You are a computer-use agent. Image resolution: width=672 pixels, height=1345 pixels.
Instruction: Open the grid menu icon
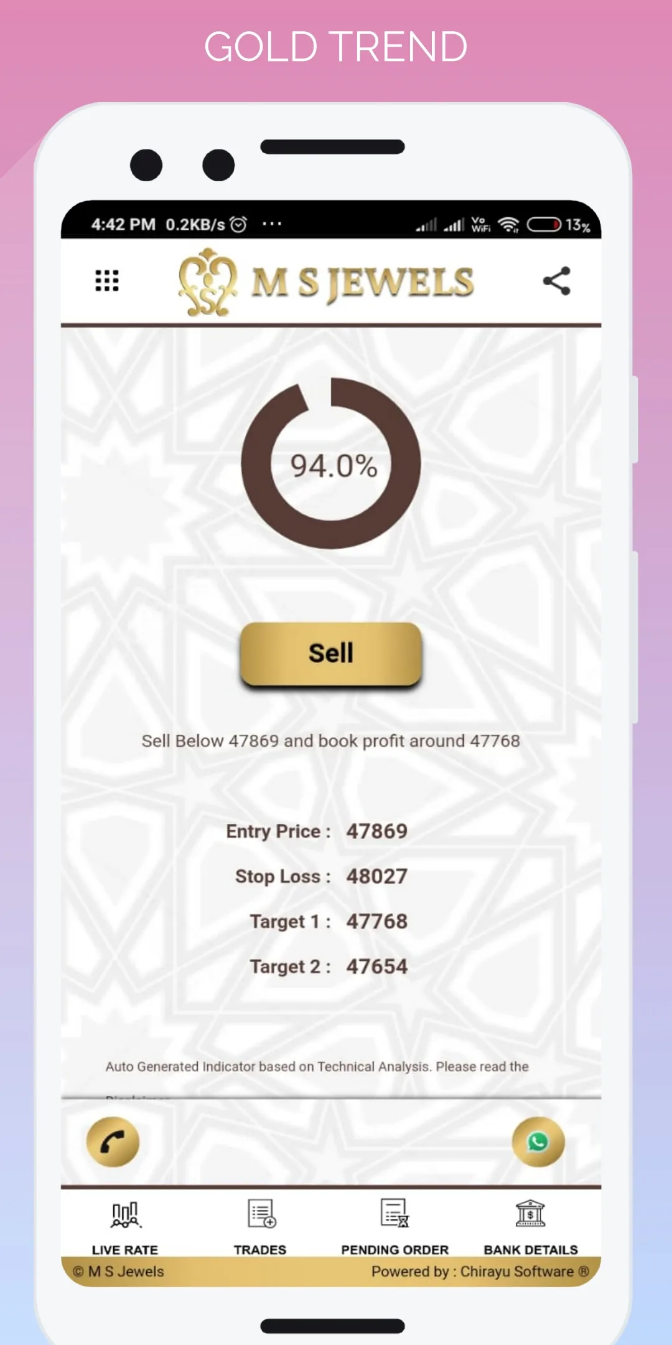[107, 280]
